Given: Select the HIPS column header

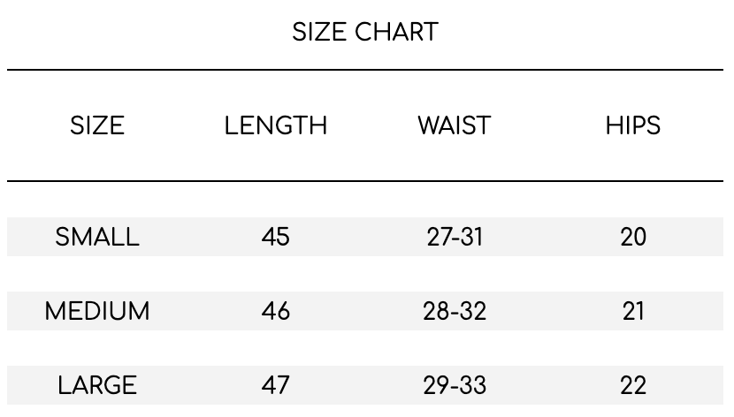Looking at the screenshot, I should (633, 125).
